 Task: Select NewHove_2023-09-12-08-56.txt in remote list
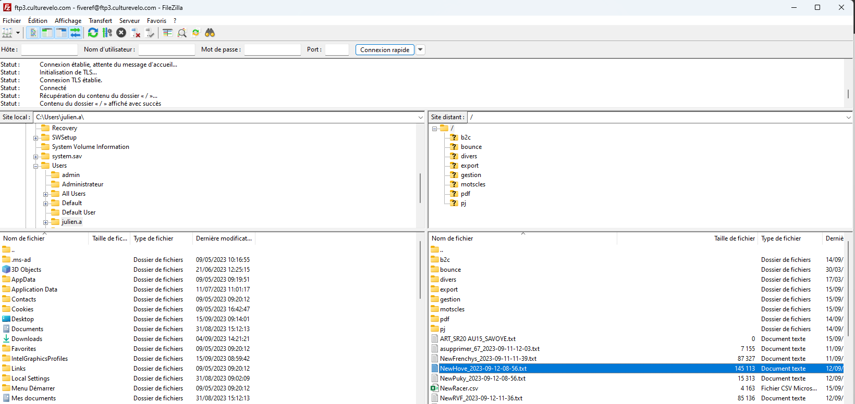[x=638, y=369]
